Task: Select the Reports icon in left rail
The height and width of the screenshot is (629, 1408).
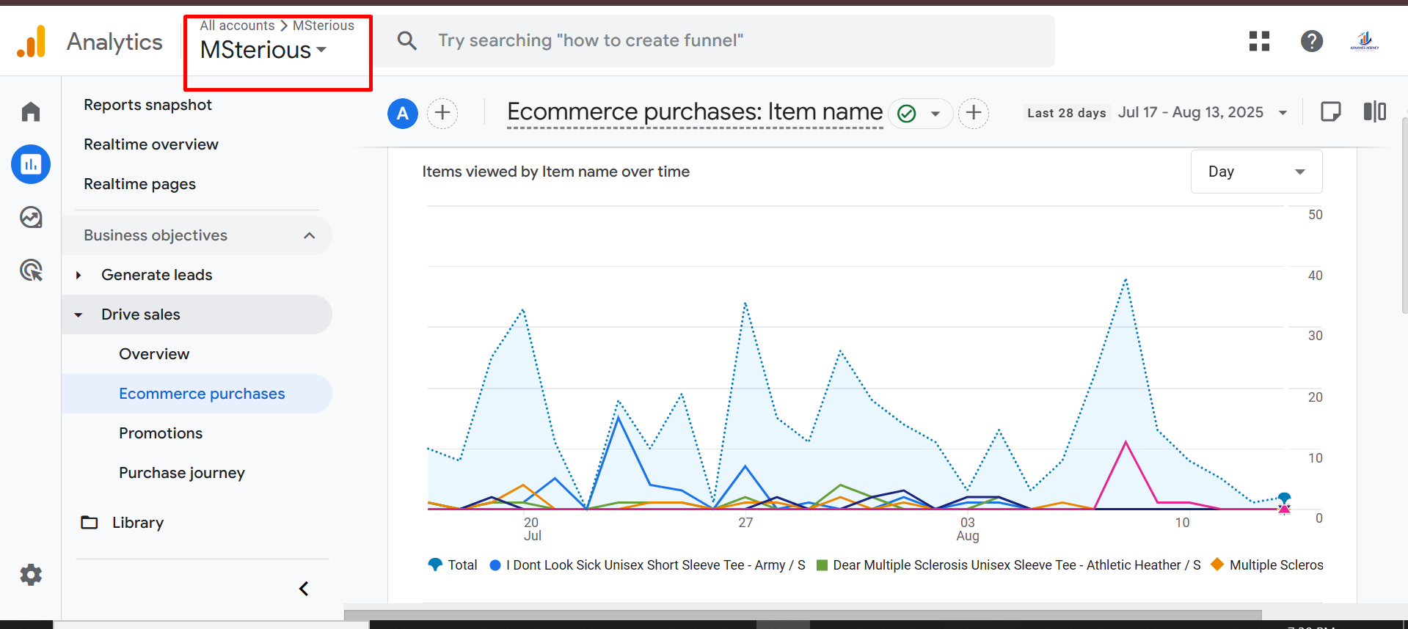Action: pyautogui.click(x=31, y=164)
